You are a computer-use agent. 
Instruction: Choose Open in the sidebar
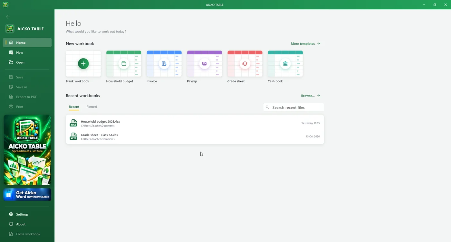pyautogui.click(x=27, y=62)
